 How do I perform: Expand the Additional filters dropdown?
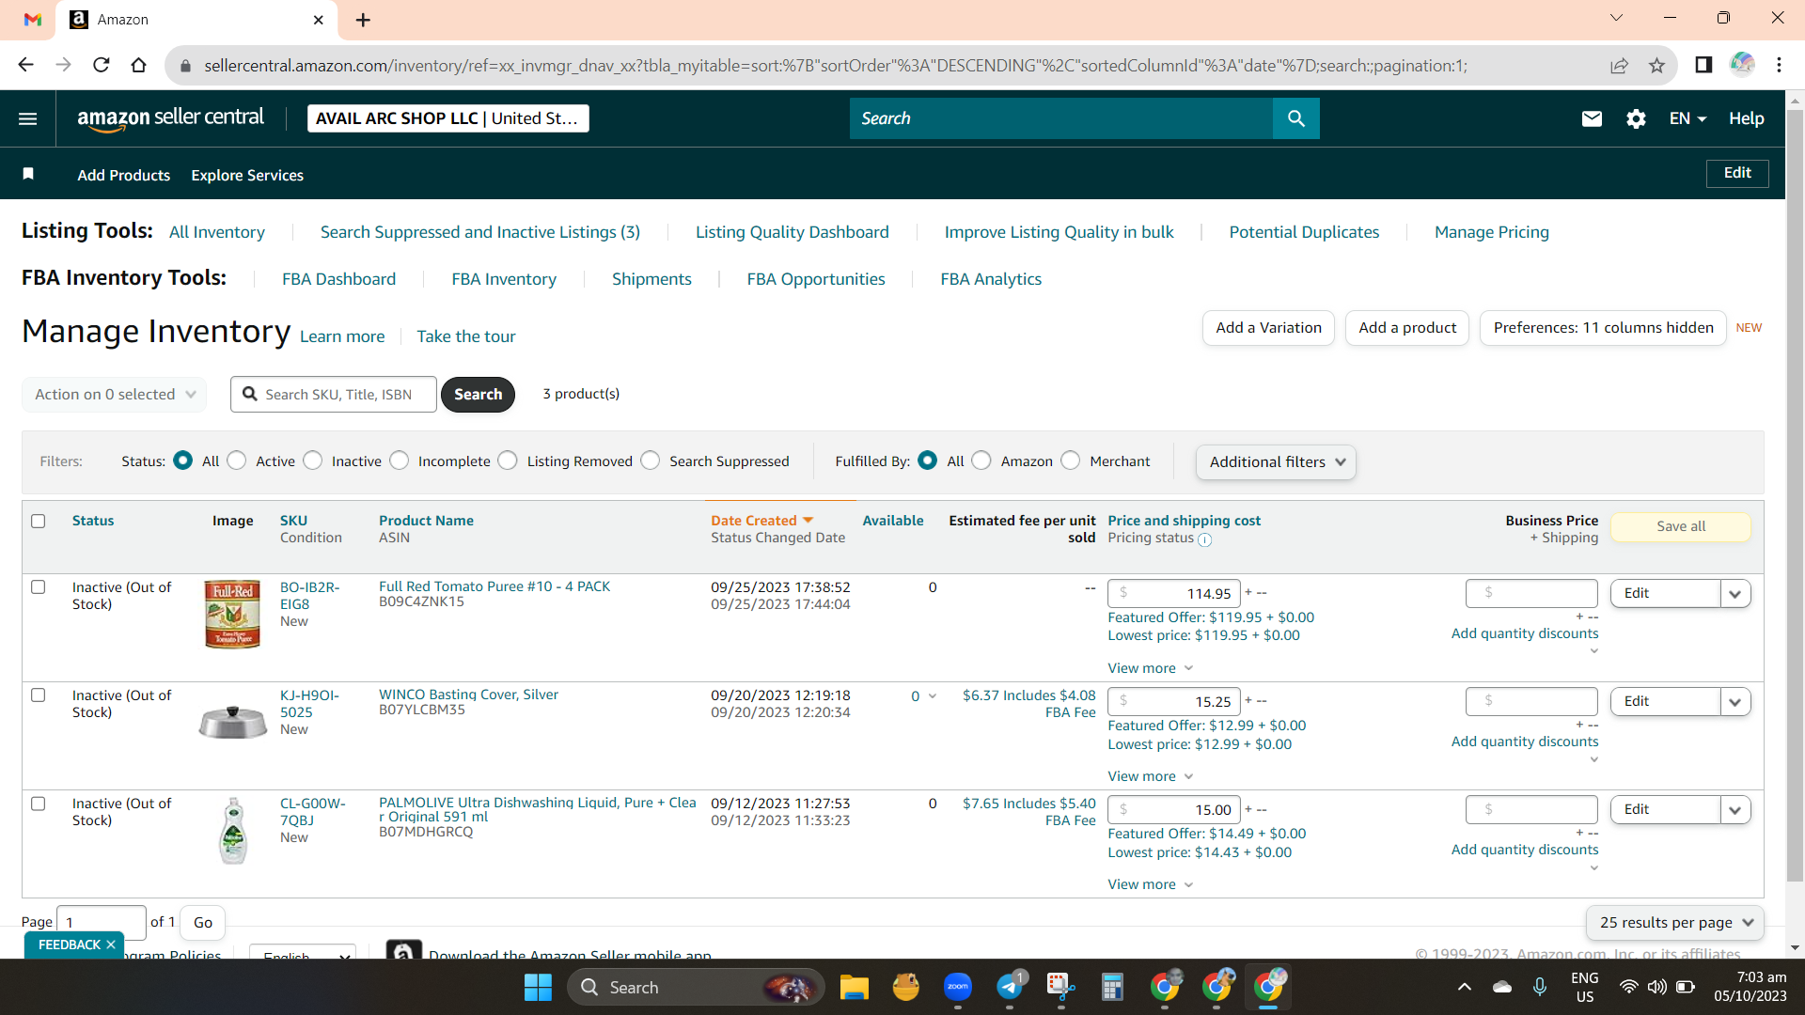[x=1277, y=461]
